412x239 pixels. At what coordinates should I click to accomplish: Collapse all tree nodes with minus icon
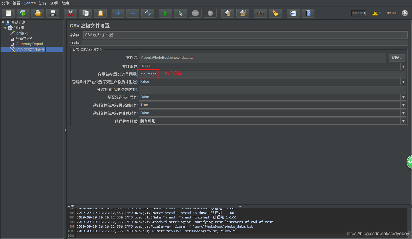coord(133,13)
